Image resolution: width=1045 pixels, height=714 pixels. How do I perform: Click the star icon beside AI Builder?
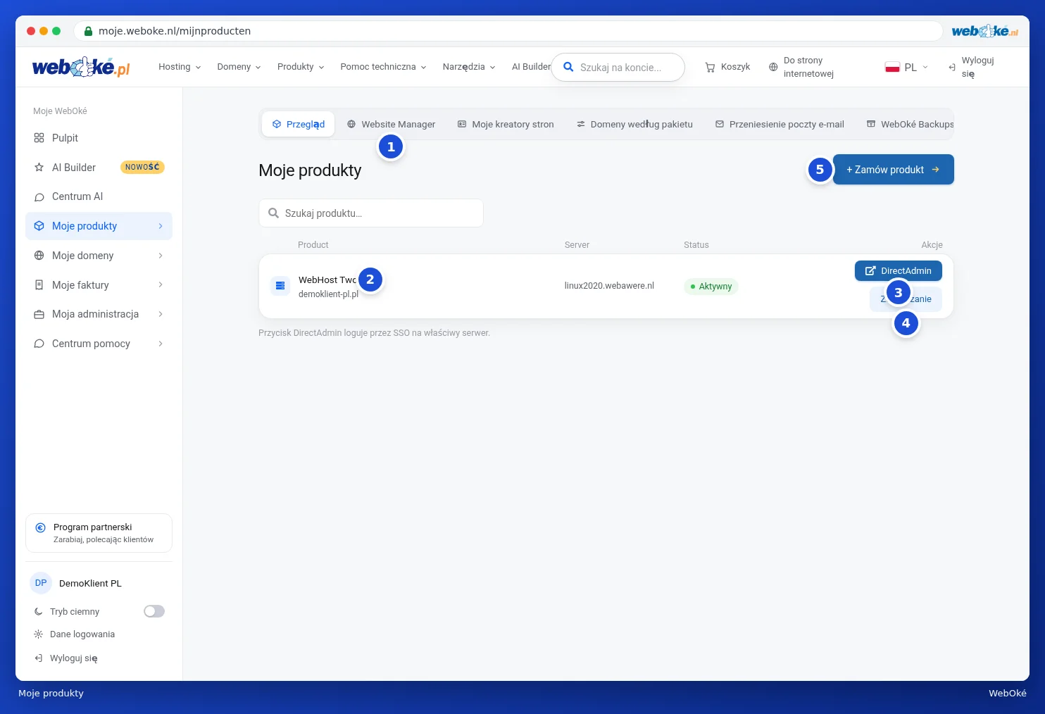(x=39, y=168)
